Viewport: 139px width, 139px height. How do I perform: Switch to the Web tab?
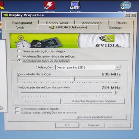[x=21, y=27]
